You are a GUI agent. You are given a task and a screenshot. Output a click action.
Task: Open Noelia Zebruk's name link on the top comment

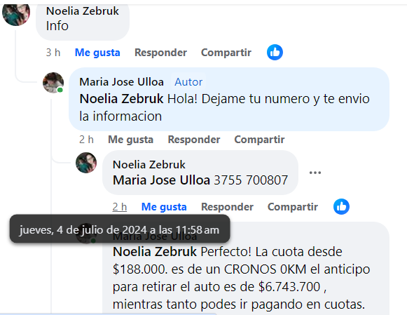pos(83,11)
